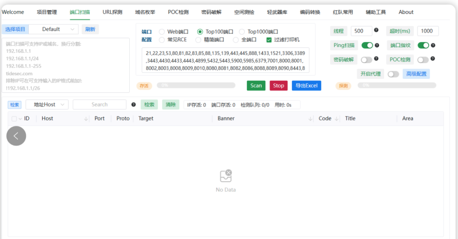458x239 pixels.
Task: Expand the selection arrow beside ID column
Action: (x=20, y=119)
